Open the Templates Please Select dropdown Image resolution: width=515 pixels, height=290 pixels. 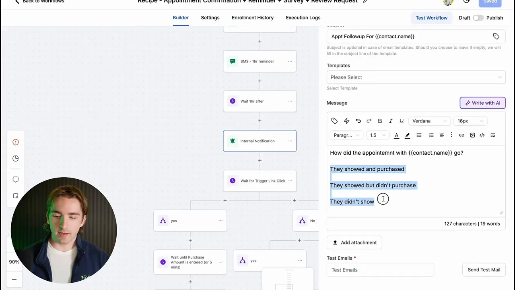[x=416, y=77]
